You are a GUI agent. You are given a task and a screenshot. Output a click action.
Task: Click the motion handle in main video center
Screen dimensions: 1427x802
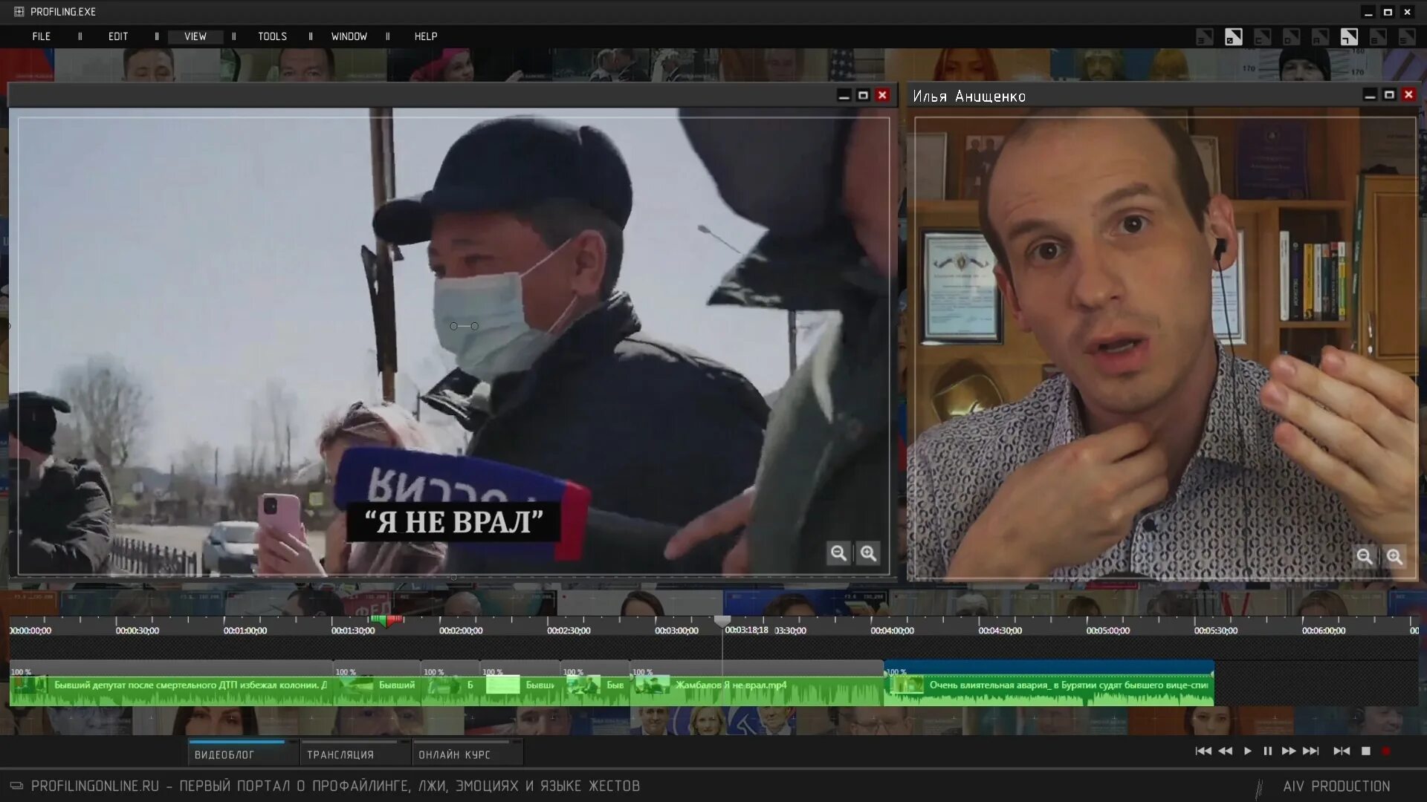(464, 326)
